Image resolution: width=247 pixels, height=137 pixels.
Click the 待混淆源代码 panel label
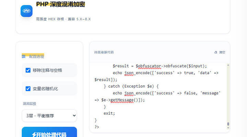click(x=104, y=52)
